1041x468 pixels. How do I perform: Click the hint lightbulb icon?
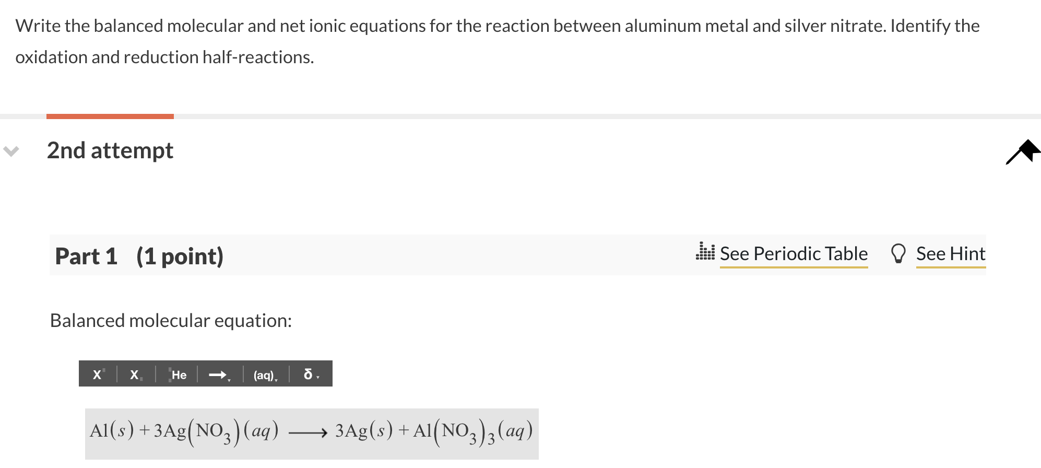(x=899, y=254)
